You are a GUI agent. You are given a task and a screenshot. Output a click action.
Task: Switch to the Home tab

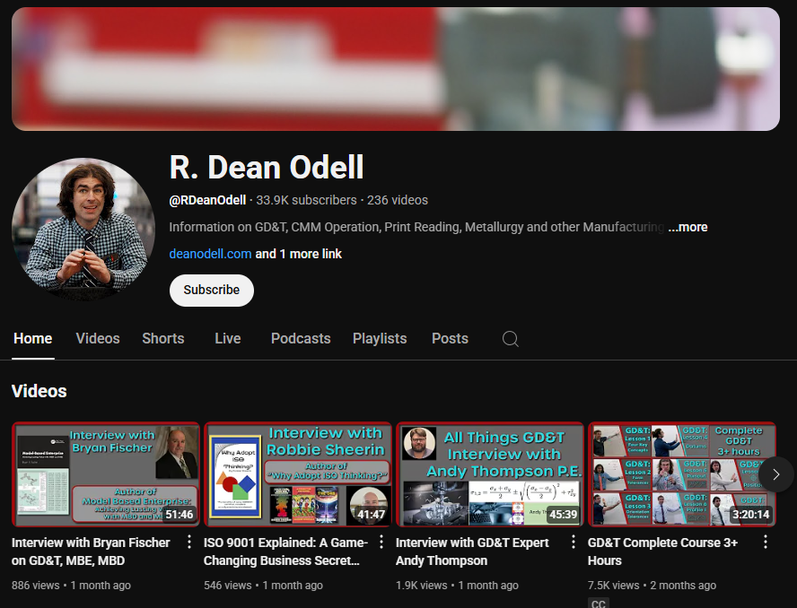pyautogui.click(x=33, y=339)
